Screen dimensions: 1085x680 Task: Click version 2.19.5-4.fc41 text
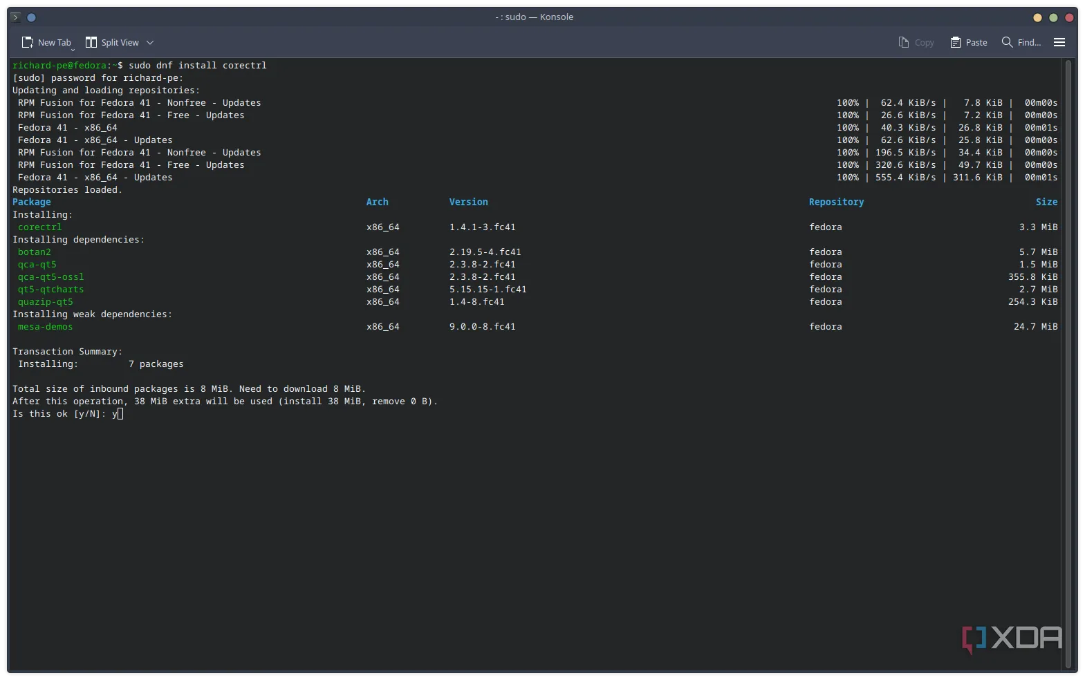click(485, 252)
